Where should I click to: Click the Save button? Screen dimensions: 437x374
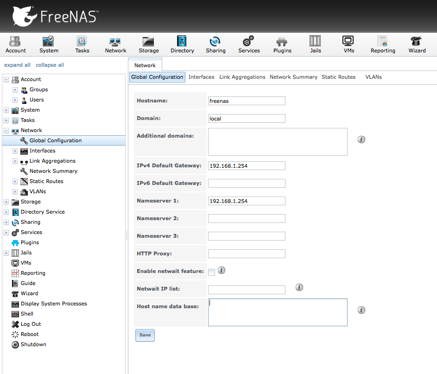[x=145, y=335]
